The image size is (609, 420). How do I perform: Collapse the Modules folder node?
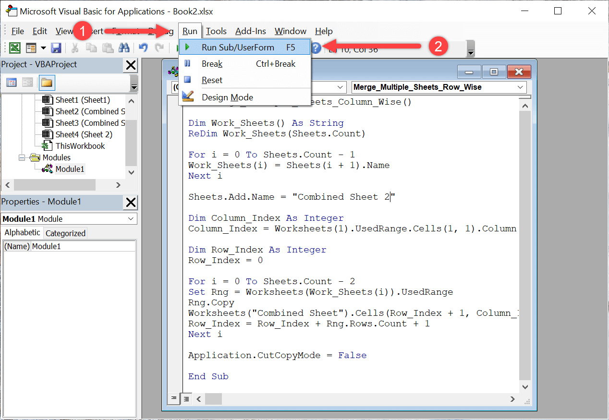click(x=22, y=157)
